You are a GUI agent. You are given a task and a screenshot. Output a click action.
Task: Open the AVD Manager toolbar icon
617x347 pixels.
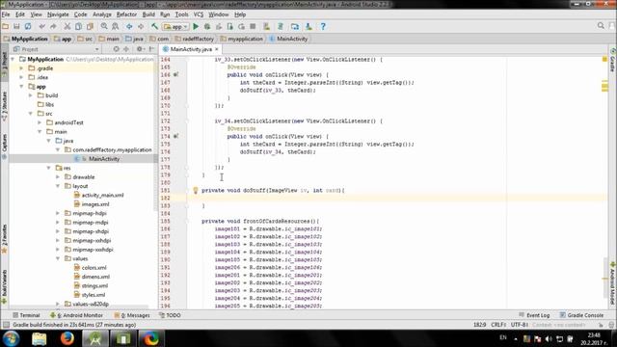tap(267, 26)
